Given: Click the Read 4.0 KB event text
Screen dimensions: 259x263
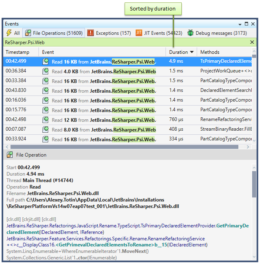Looking at the screenshot, I should click(104, 72).
